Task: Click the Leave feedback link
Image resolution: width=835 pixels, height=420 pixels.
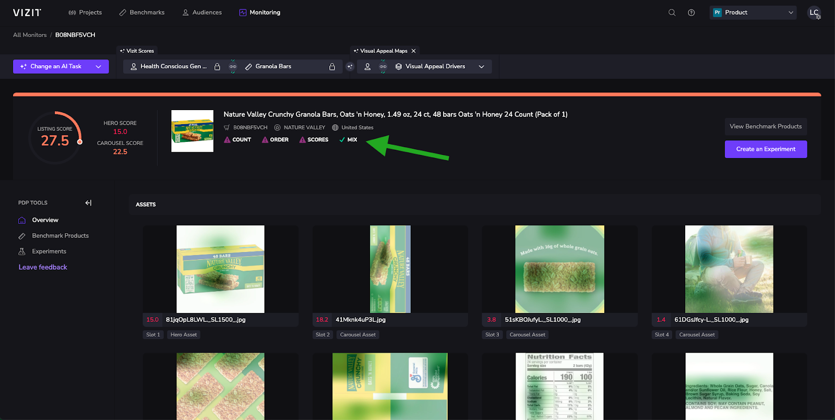Action: pos(43,267)
